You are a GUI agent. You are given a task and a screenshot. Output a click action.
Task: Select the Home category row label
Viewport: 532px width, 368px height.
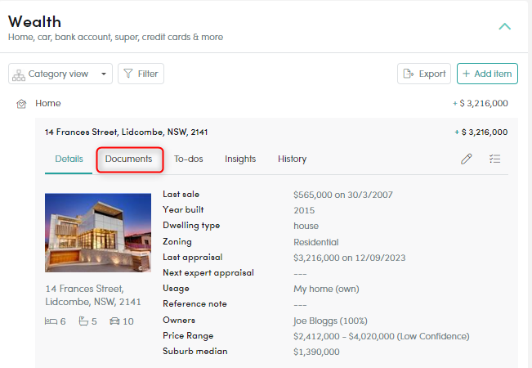(x=48, y=103)
